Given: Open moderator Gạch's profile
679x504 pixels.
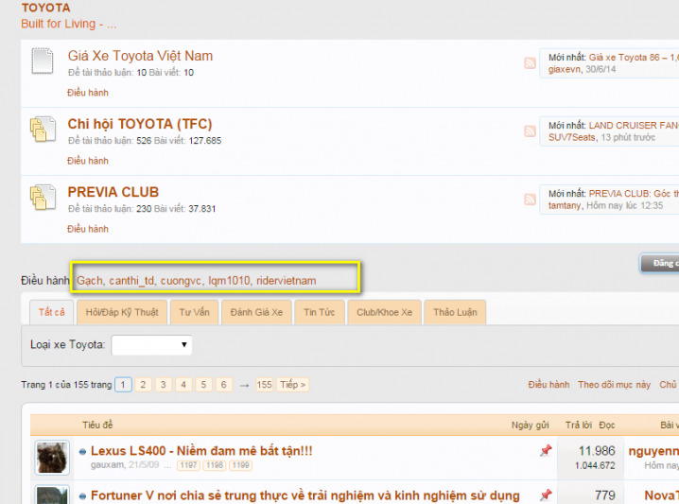Looking at the screenshot, I should click(x=90, y=281).
